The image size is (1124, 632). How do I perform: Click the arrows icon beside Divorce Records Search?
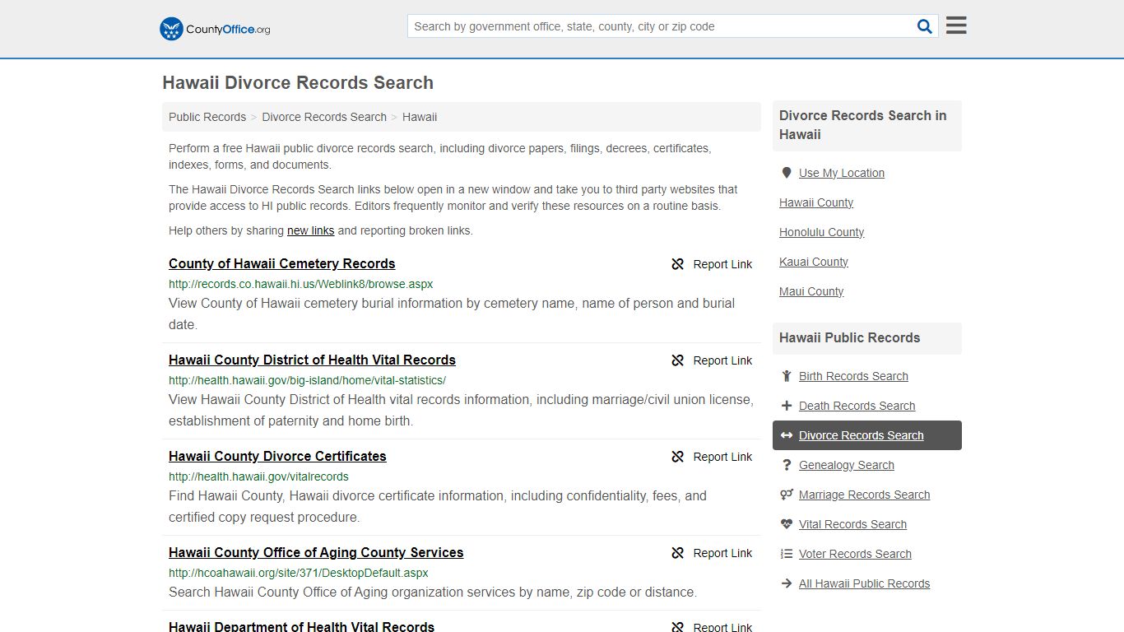(787, 435)
